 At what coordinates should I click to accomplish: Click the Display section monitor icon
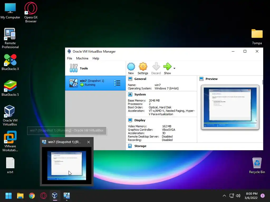tap(130, 120)
